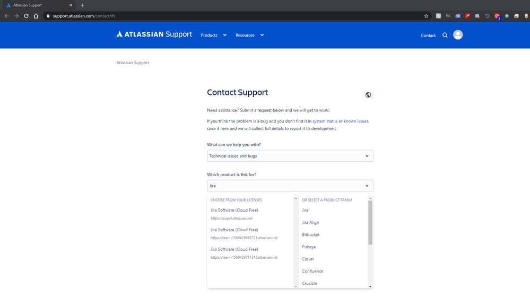Screen dimensions: 530x298
Task: Open the known issues link
Action: pos(356,121)
